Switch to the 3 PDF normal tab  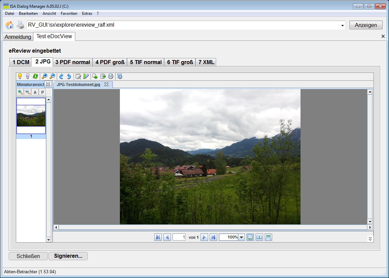(73, 62)
